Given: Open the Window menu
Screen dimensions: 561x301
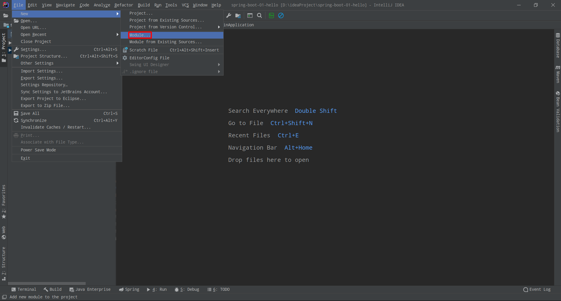Looking at the screenshot, I should coord(200,5).
